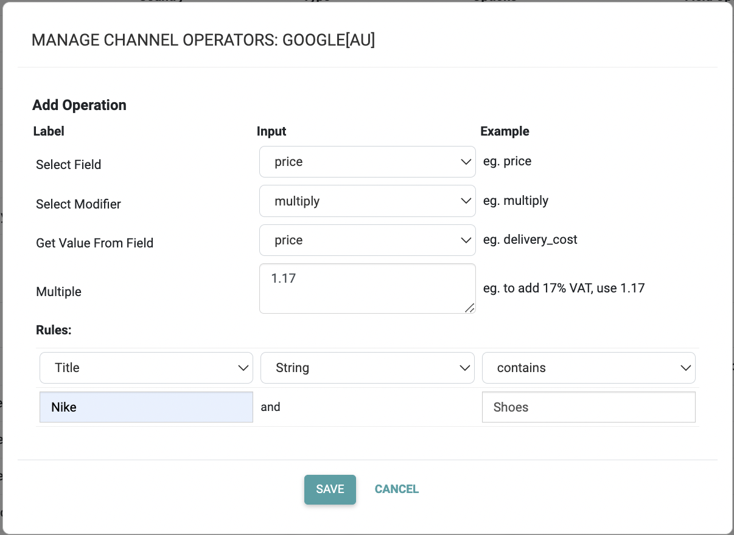Open the Get Value From Field dropdown
Image resolution: width=734 pixels, height=535 pixels.
tap(367, 240)
